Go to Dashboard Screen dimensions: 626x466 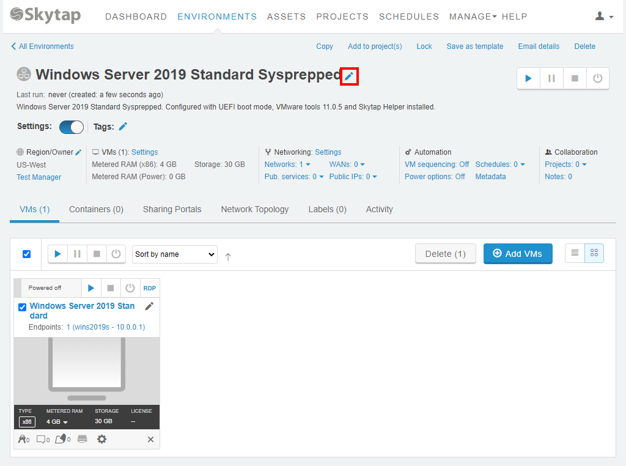pos(136,17)
